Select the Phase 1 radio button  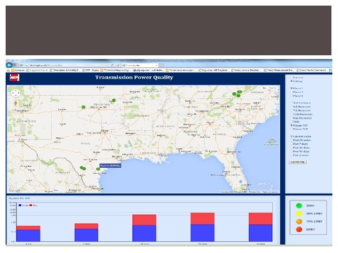pos(292,88)
